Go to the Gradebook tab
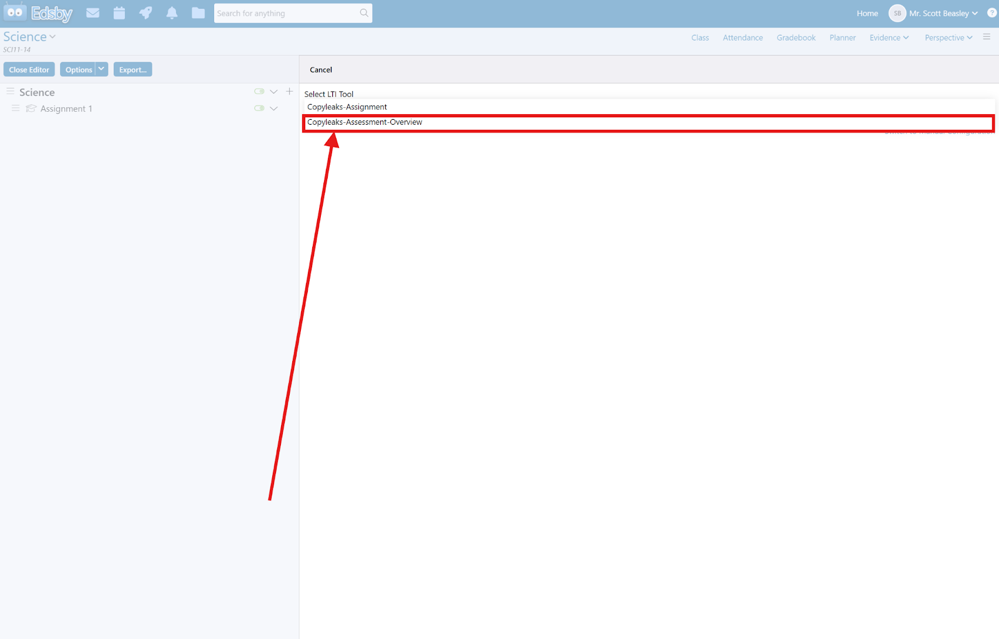Viewport: 999px width, 639px height. click(796, 37)
